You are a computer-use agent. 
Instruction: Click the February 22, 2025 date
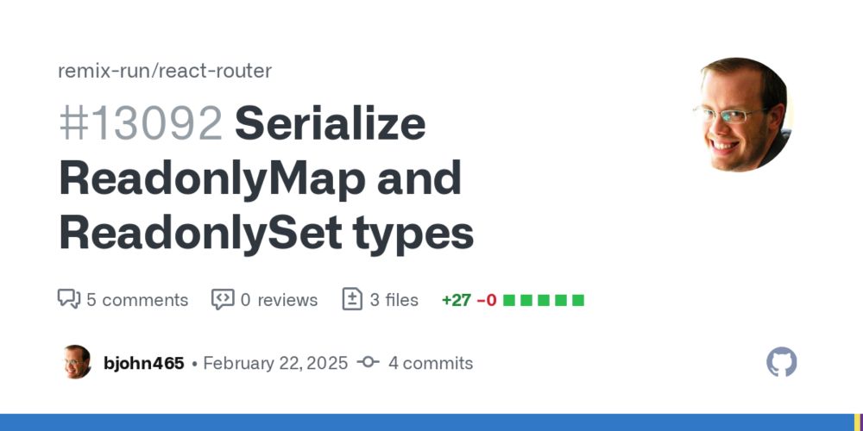click(275, 363)
